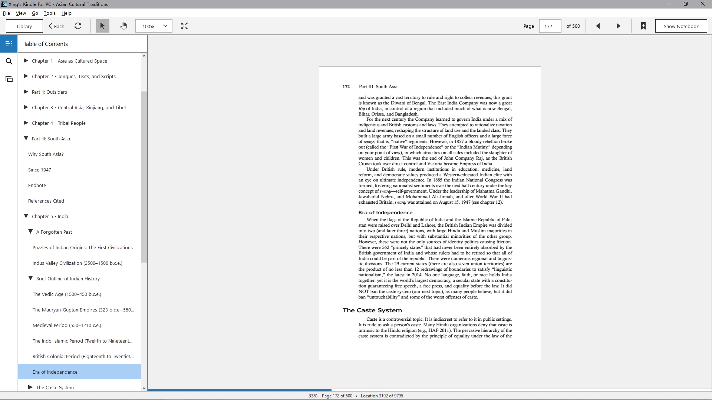
Task: Jump to References Cited section
Action: [x=46, y=201]
